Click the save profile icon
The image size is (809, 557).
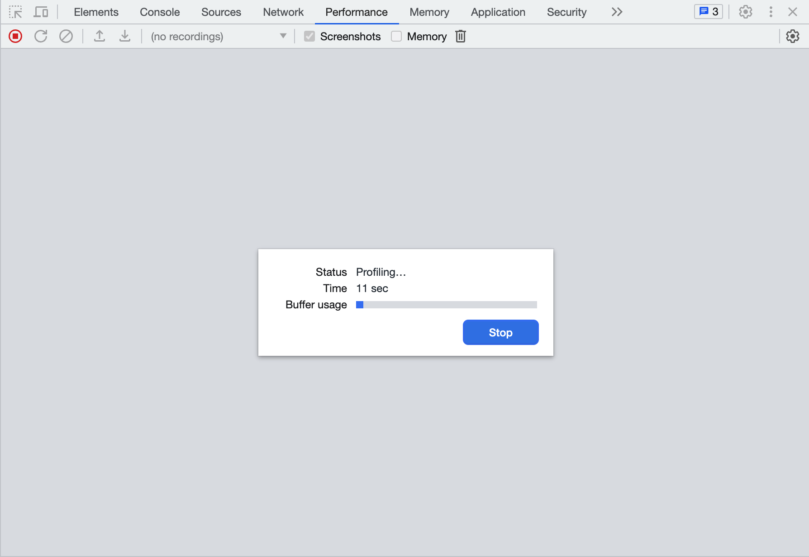click(x=125, y=36)
